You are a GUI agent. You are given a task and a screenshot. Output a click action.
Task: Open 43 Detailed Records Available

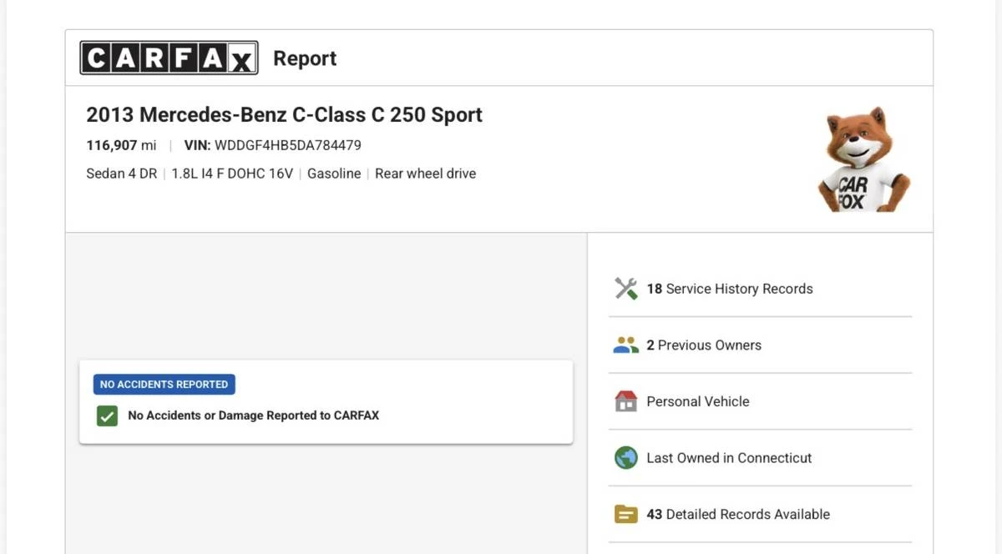(x=760, y=514)
